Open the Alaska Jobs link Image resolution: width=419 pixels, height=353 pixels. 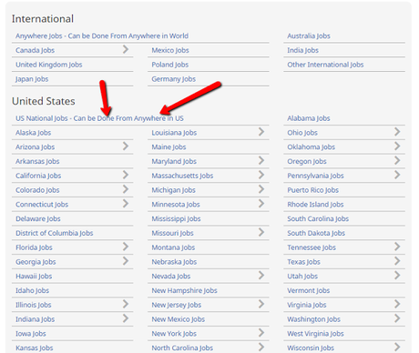click(34, 133)
